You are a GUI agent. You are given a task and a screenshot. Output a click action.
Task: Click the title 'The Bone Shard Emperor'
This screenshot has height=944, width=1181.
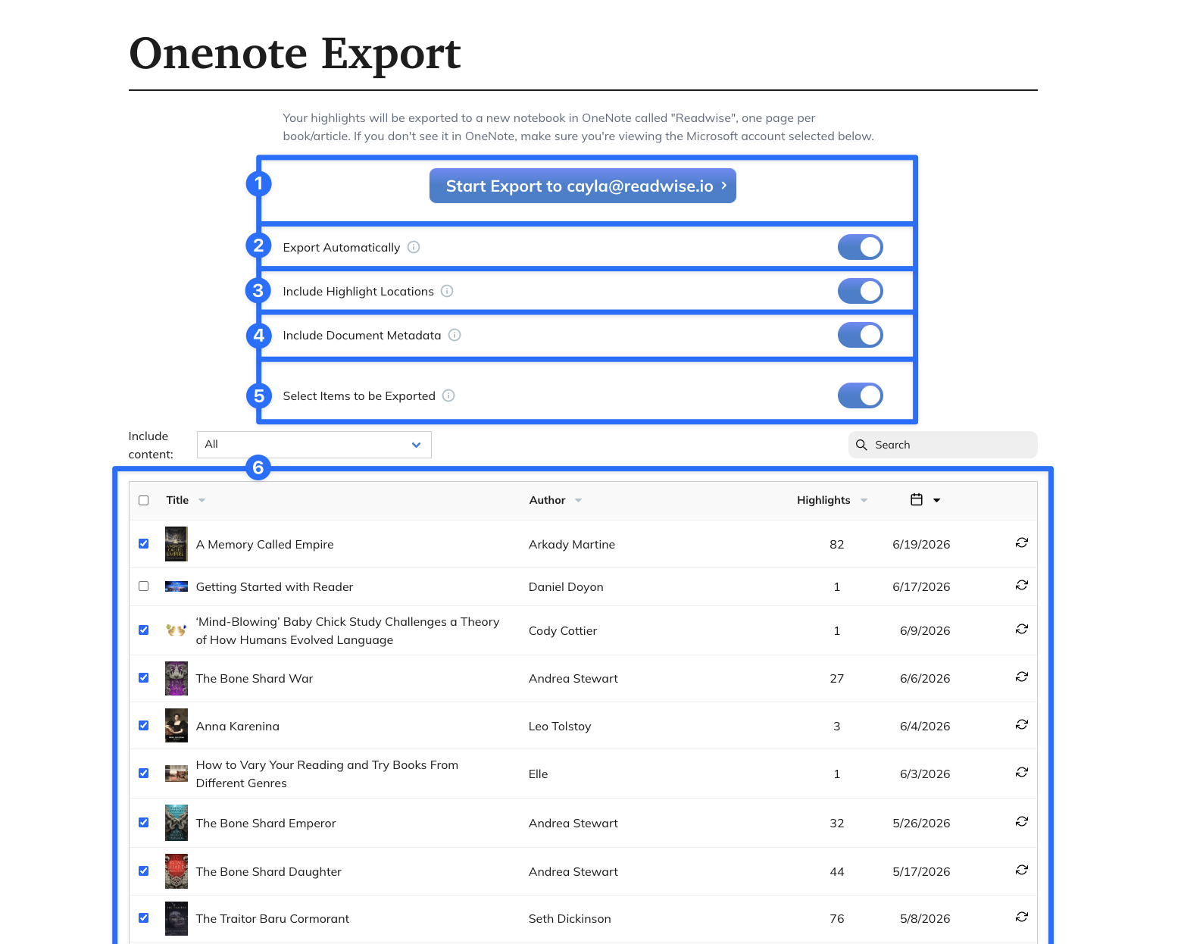pyautogui.click(x=266, y=823)
